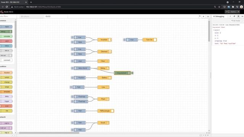Pick the debug node in the palette
The width and height of the screenshot is (244, 137).
pos(6,32)
